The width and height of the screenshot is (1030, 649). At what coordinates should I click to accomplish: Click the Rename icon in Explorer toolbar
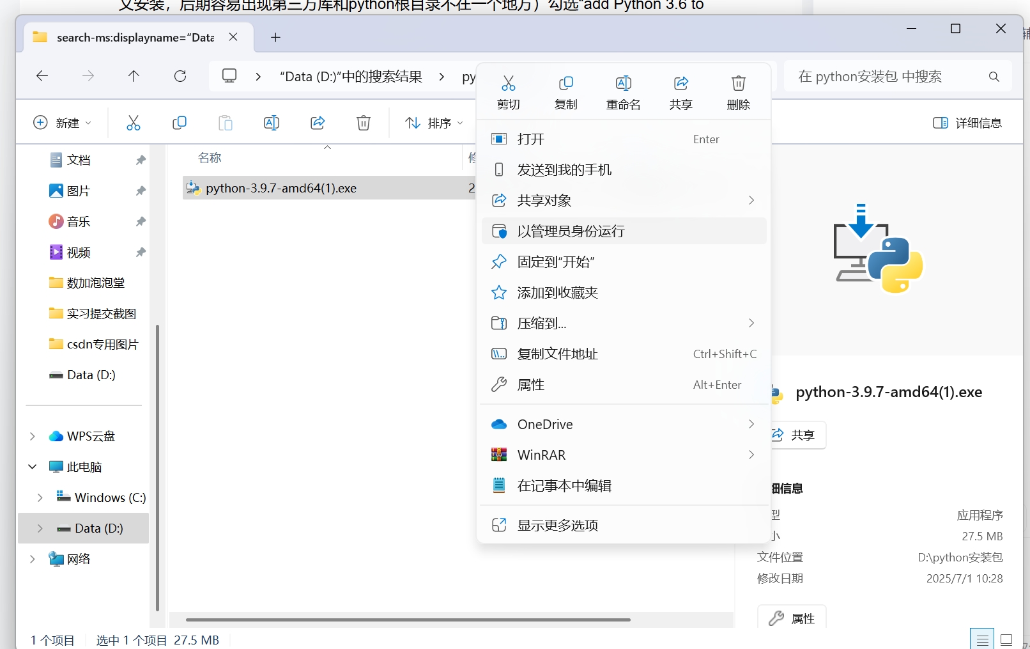point(272,123)
